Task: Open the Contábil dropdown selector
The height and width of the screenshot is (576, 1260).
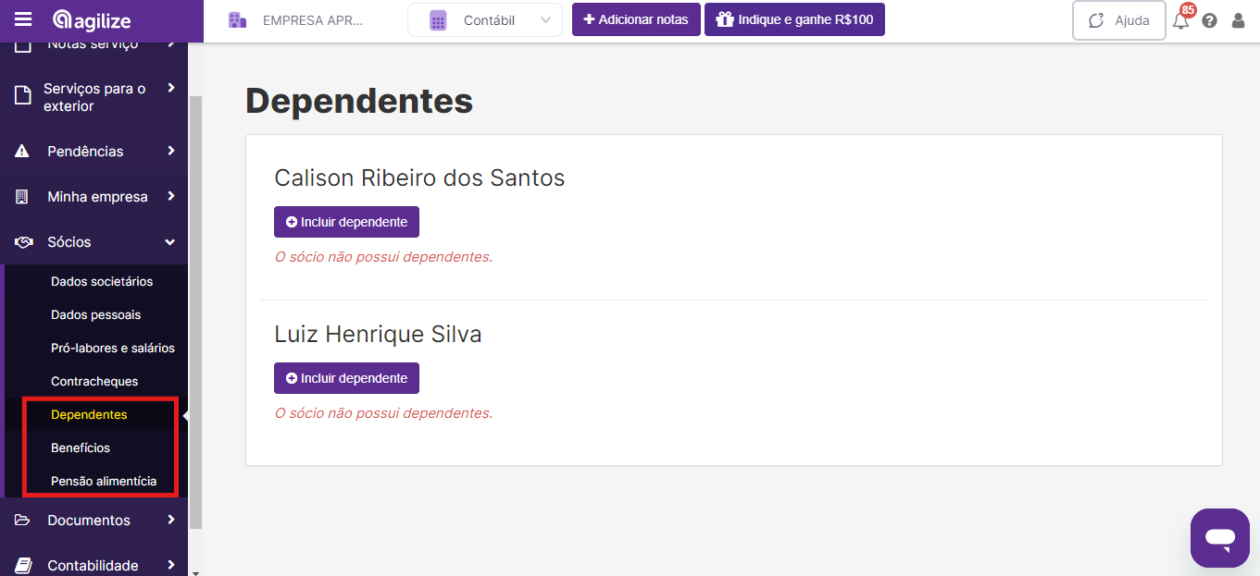Action: pos(485,20)
